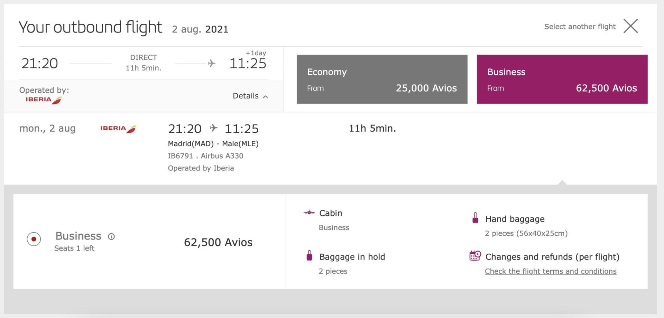
Task: Click the Iberia logo beside mon., 2 aug
Action: 118,129
